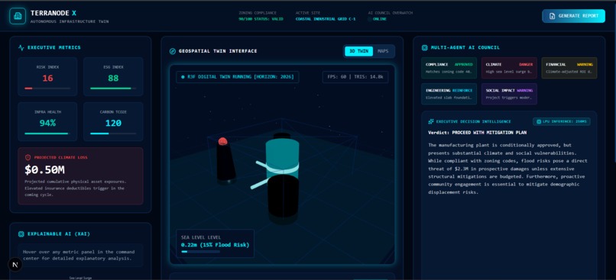
Task: Click the Geospatial Twin Interface compass icon
Action: (172, 51)
